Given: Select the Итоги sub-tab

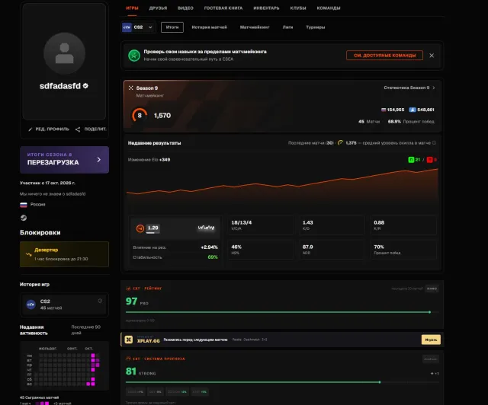Looking at the screenshot, I should pos(172,27).
